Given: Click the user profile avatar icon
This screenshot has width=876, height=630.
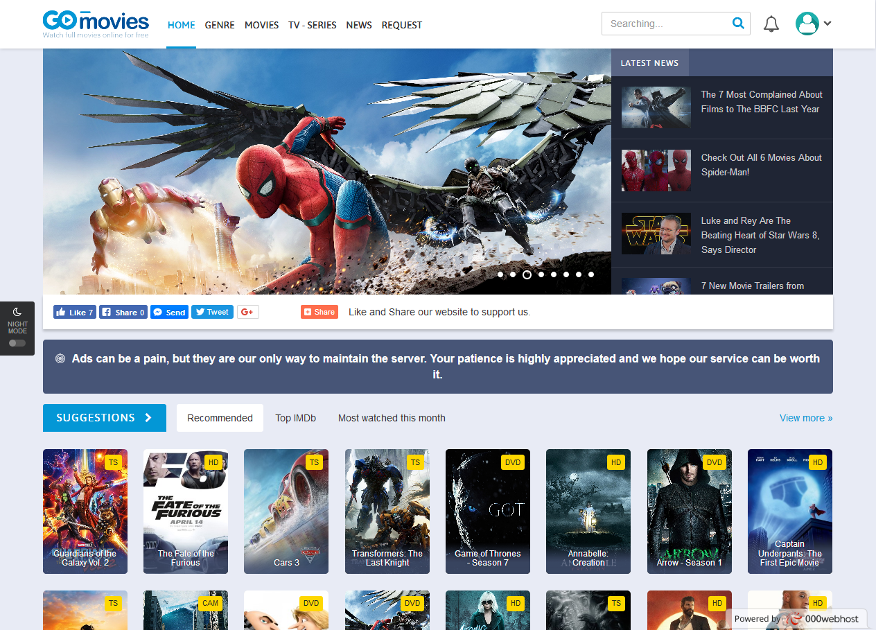Looking at the screenshot, I should point(807,24).
